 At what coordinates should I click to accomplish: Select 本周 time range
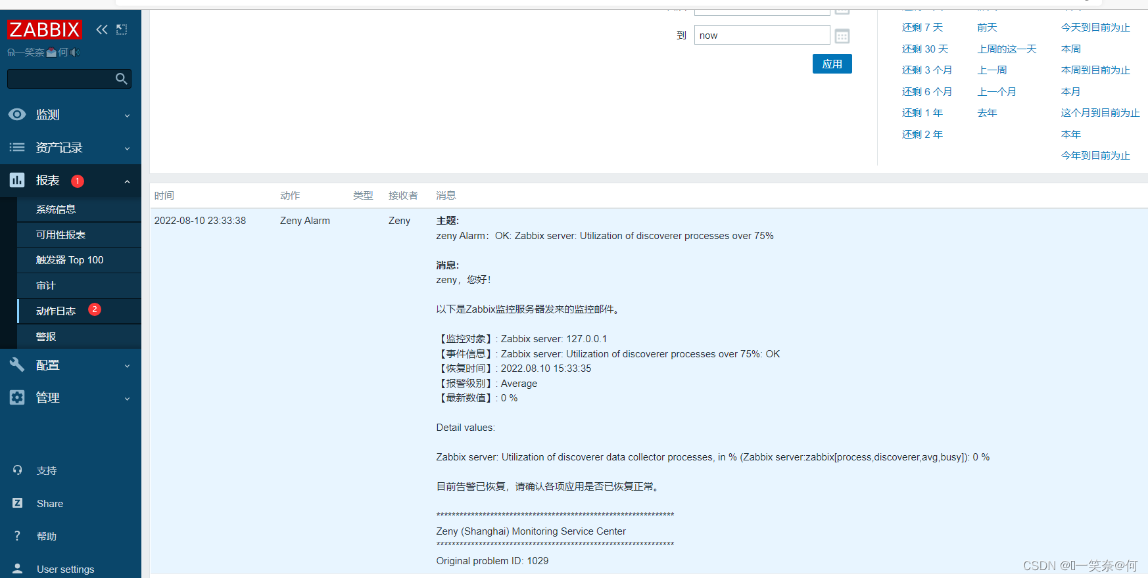coord(1070,49)
